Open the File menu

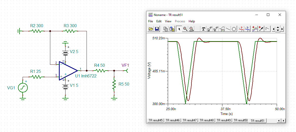pos(151,21)
